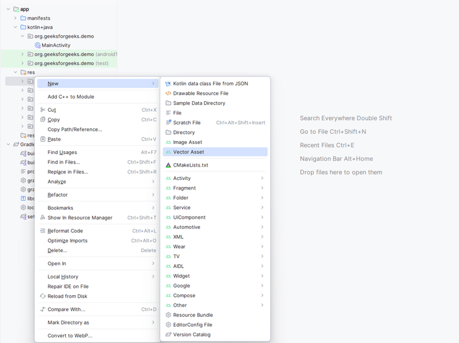Choose Find in Files option
Image resolution: width=459 pixels, height=343 pixels.
pos(98,162)
